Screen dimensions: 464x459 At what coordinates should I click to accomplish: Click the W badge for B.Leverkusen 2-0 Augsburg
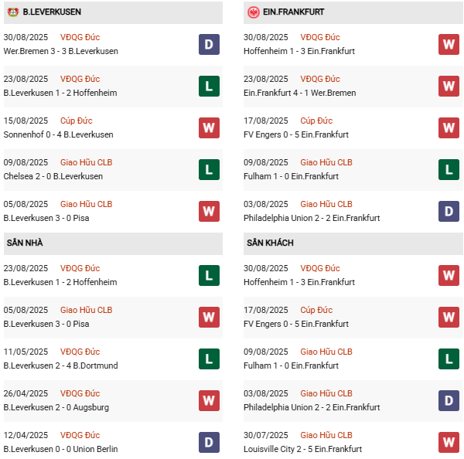pyautogui.click(x=209, y=400)
